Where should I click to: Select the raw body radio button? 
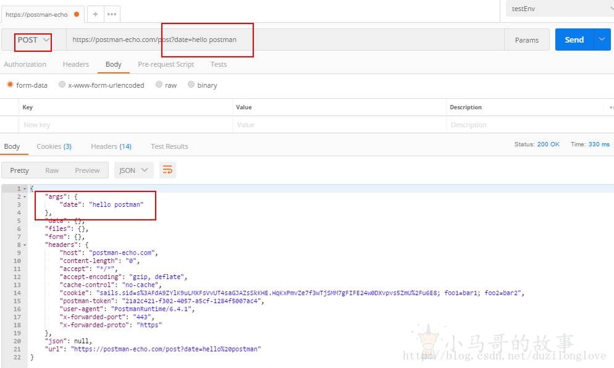pyautogui.click(x=159, y=84)
